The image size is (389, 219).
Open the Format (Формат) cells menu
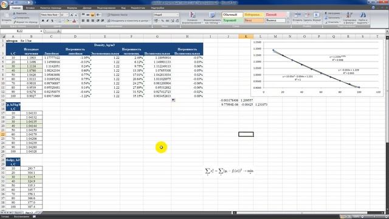[317, 17]
